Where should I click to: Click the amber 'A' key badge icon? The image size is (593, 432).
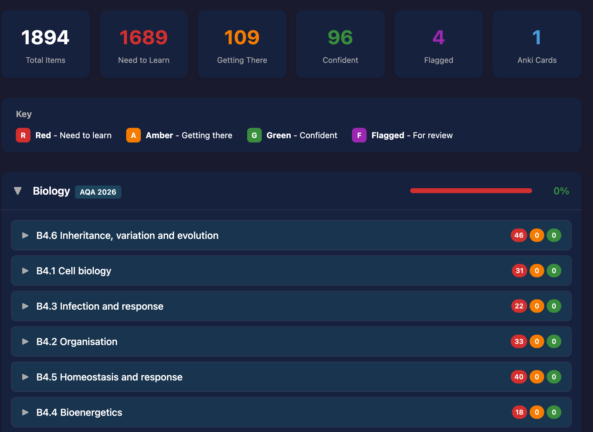tap(133, 135)
